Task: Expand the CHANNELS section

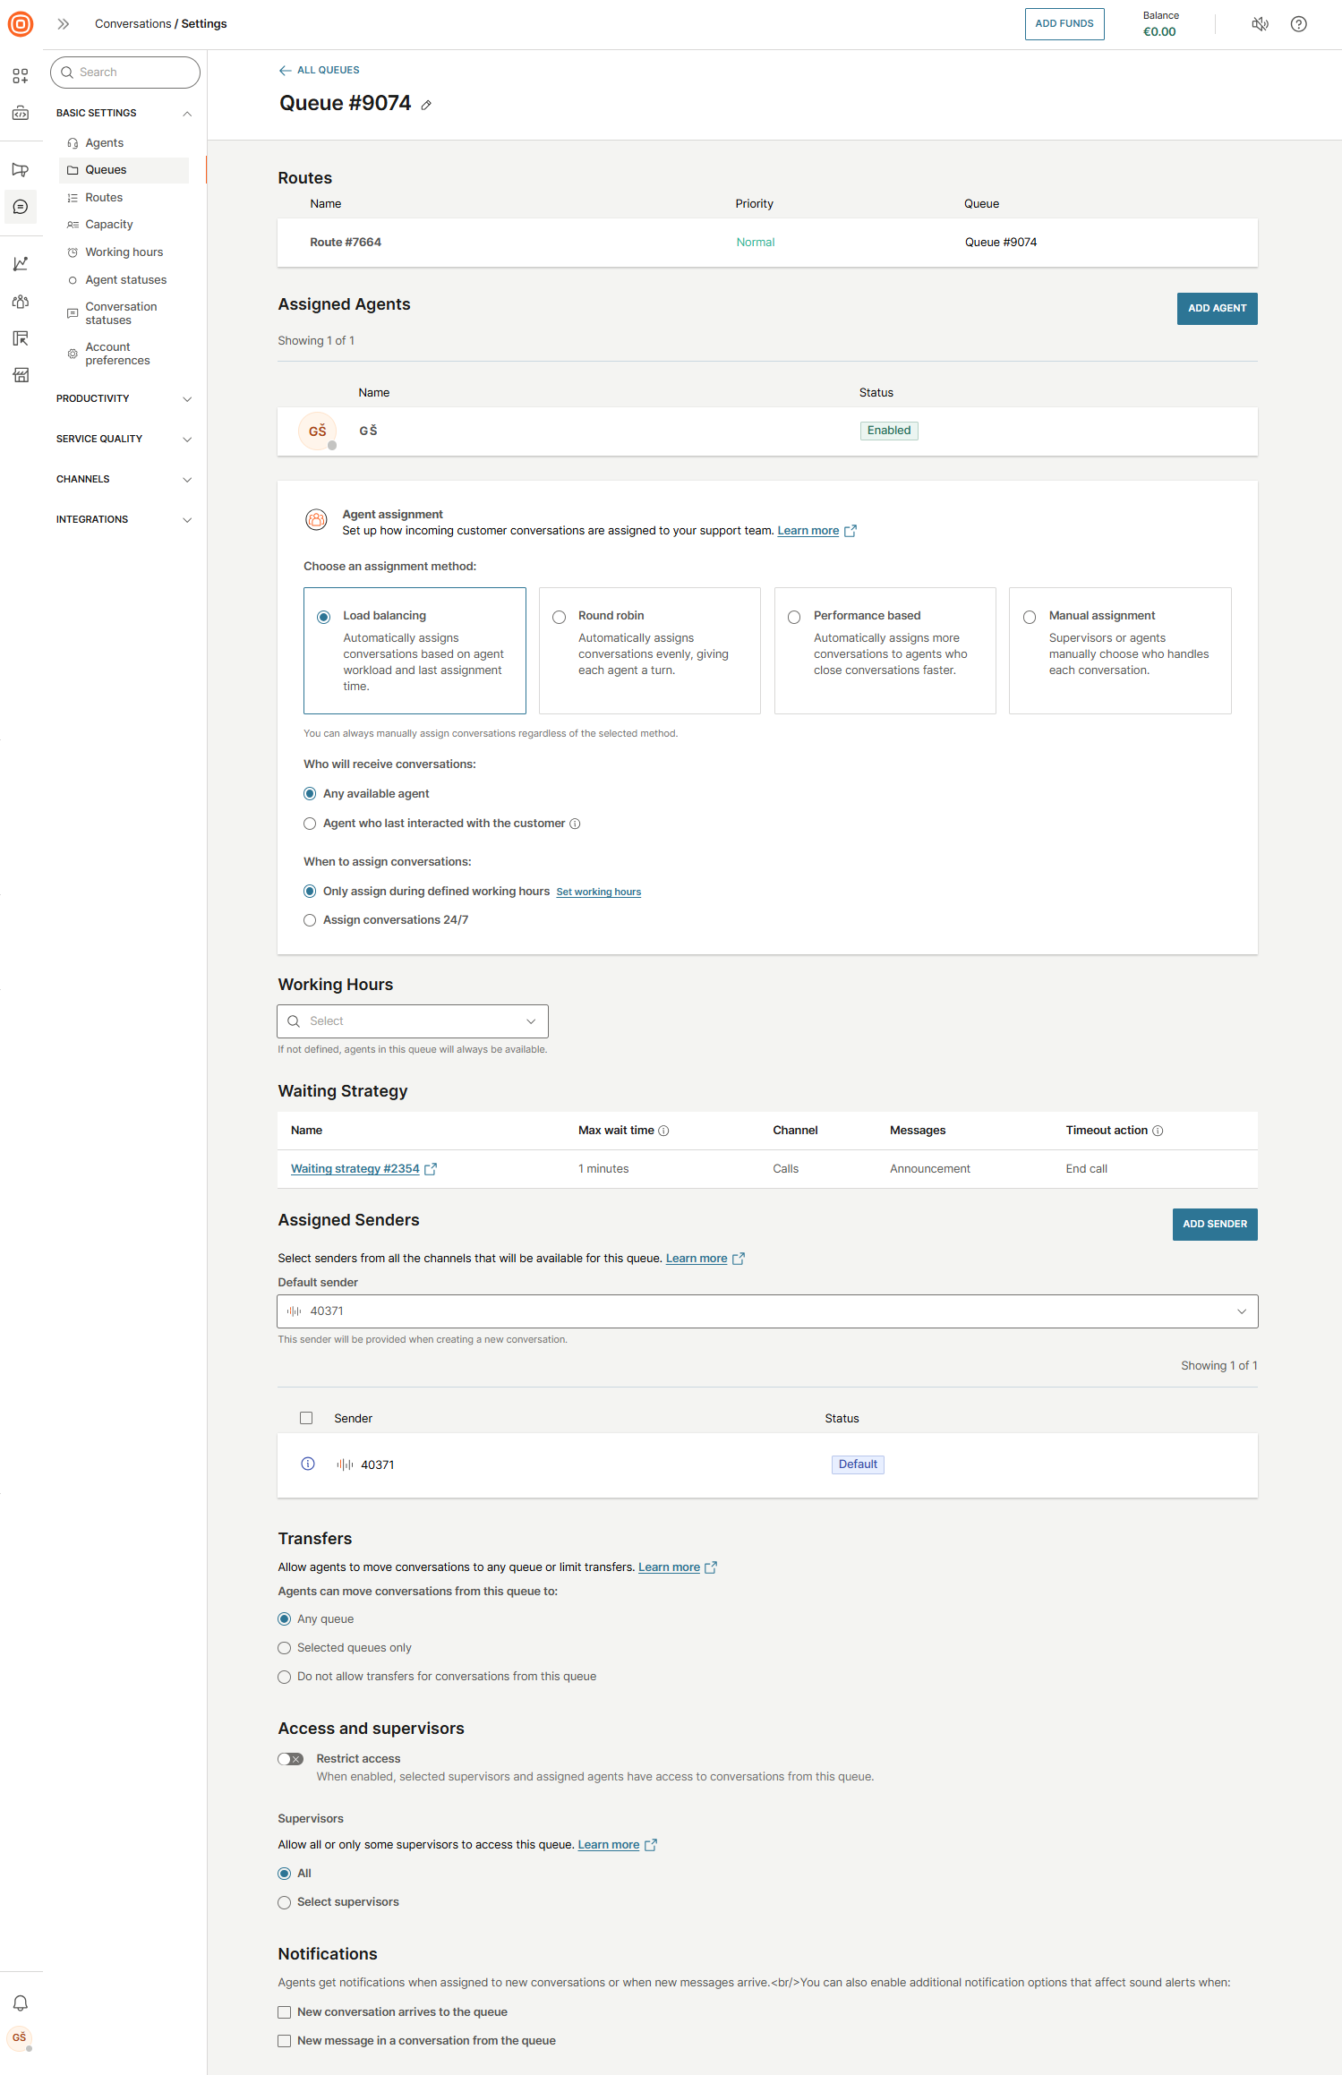Action: tap(124, 480)
